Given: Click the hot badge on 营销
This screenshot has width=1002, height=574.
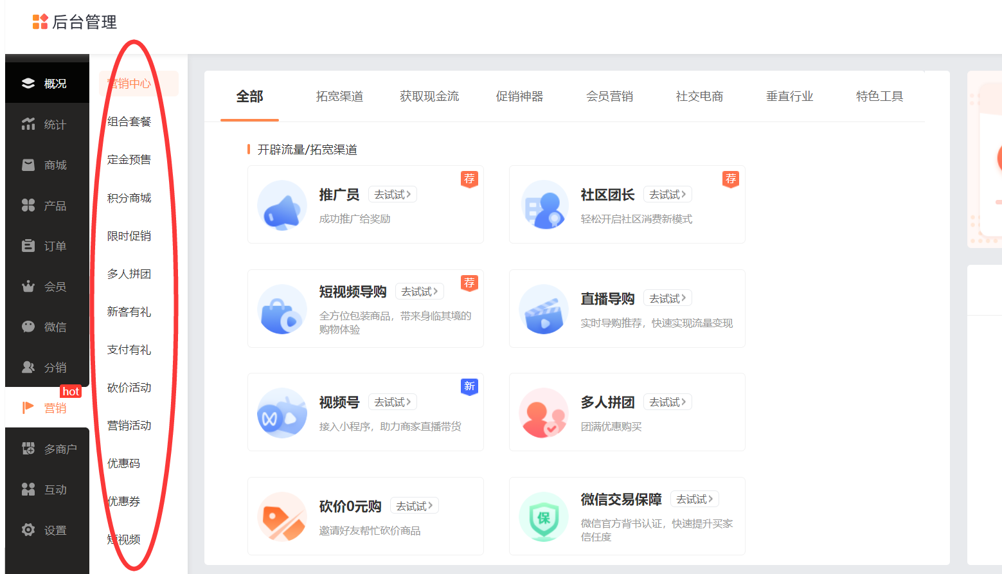Looking at the screenshot, I should coord(71,391).
